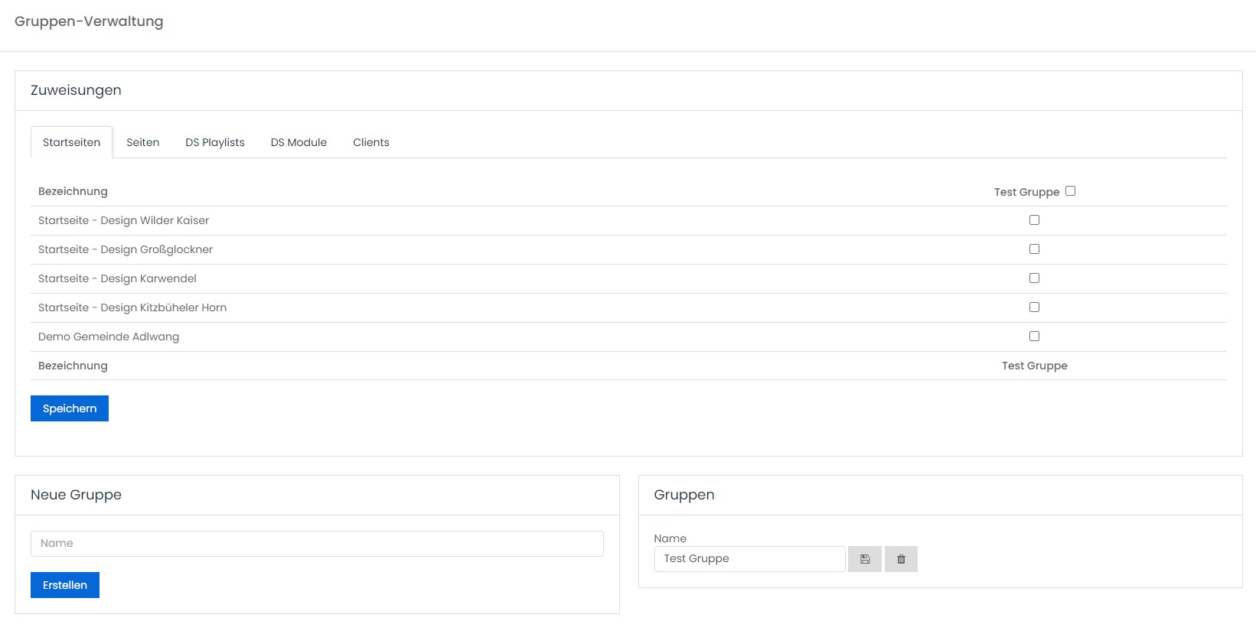
Task: Click the Test Gruppe footer column label
Action: tap(1035, 366)
